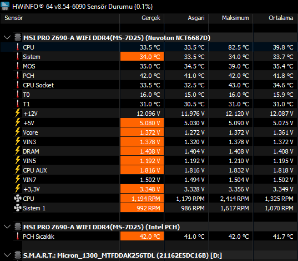Collapse the S.M.A.R.T. Micron_1300 group
The height and width of the screenshot is (261, 298).
point(7,255)
